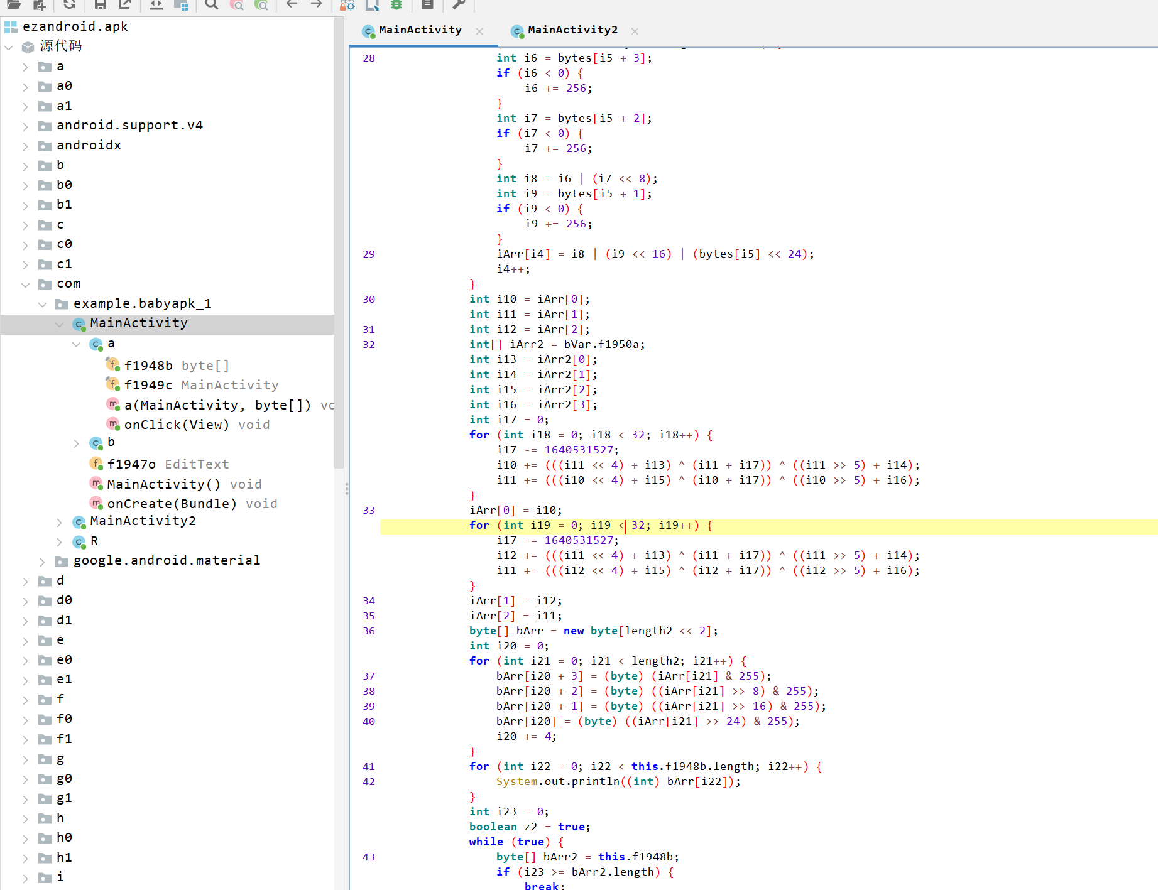Expand the android.support.v4 package
Viewport: 1158px width, 890px height.
point(25,126)
